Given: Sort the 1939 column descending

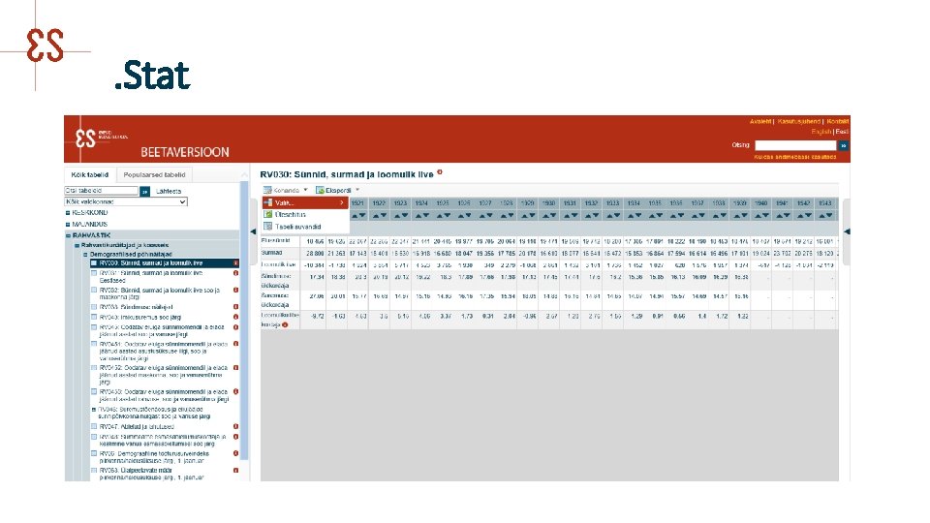Looking at the screenshot, I should pos(744,216).
